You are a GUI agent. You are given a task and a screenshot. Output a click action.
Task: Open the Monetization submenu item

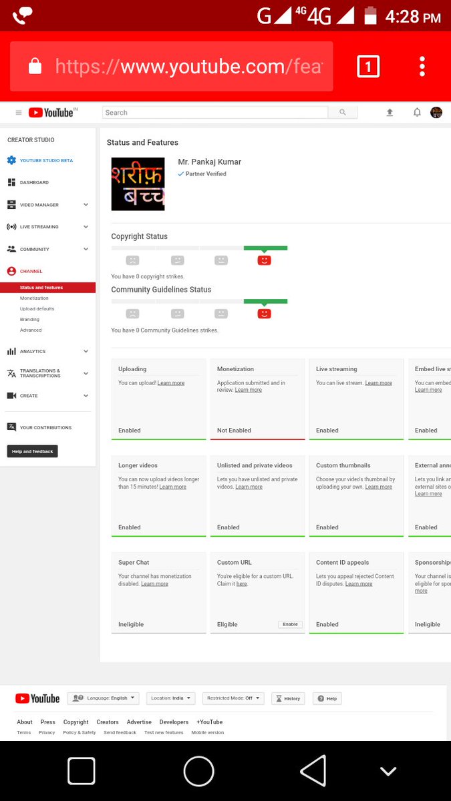(x=34, y=298)
